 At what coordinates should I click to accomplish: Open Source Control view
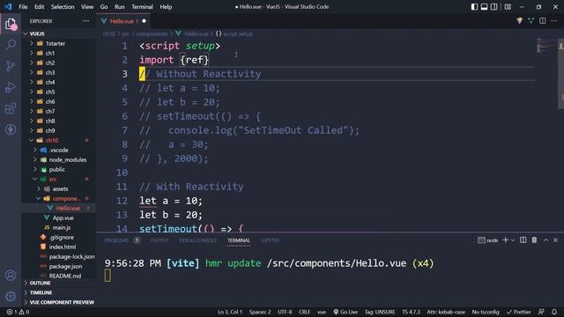click(11, 66)
